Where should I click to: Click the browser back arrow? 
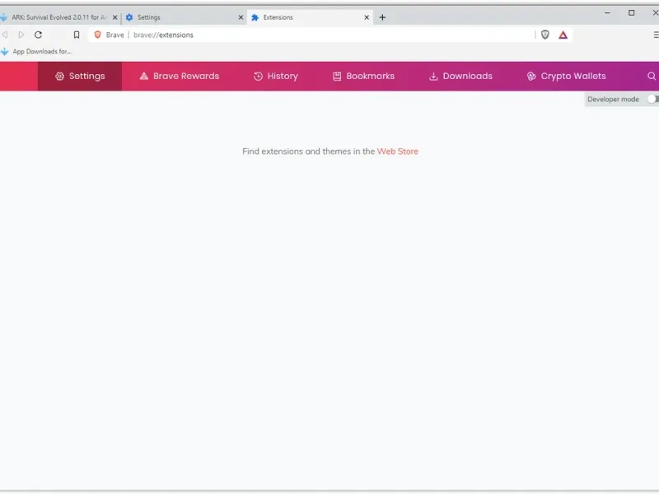coord(5,35)
